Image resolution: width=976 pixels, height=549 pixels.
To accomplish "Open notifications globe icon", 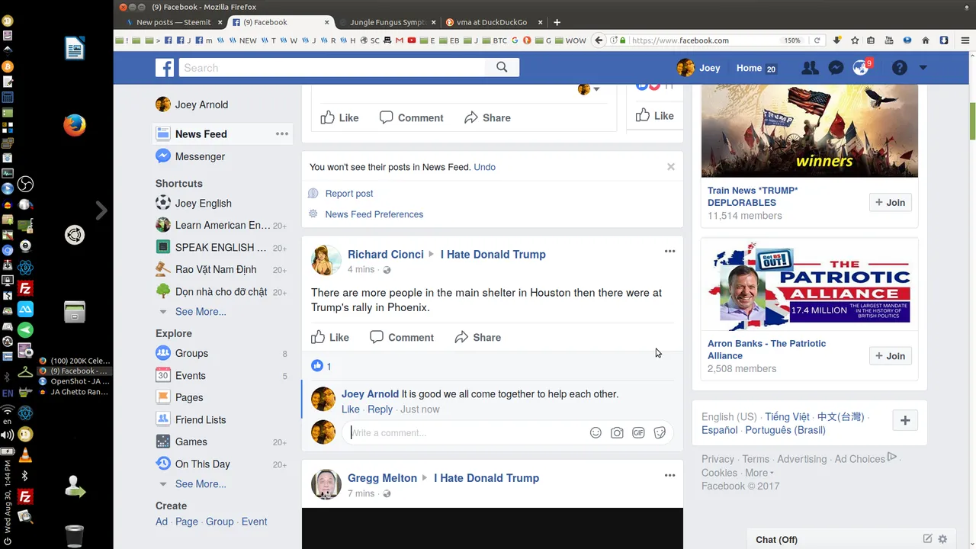I will 861,68.
